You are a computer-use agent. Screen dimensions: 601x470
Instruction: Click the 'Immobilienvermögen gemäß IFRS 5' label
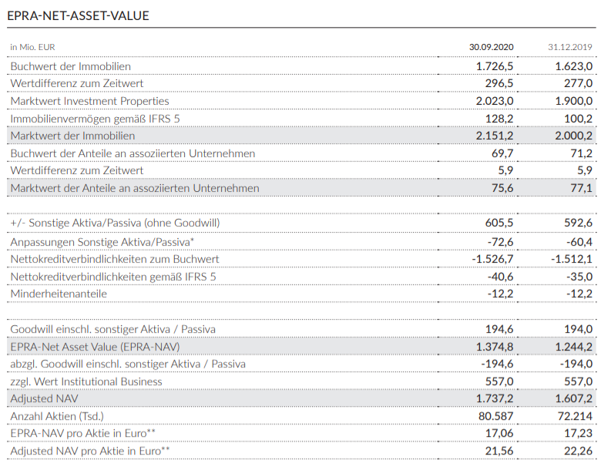pos(94,119)
